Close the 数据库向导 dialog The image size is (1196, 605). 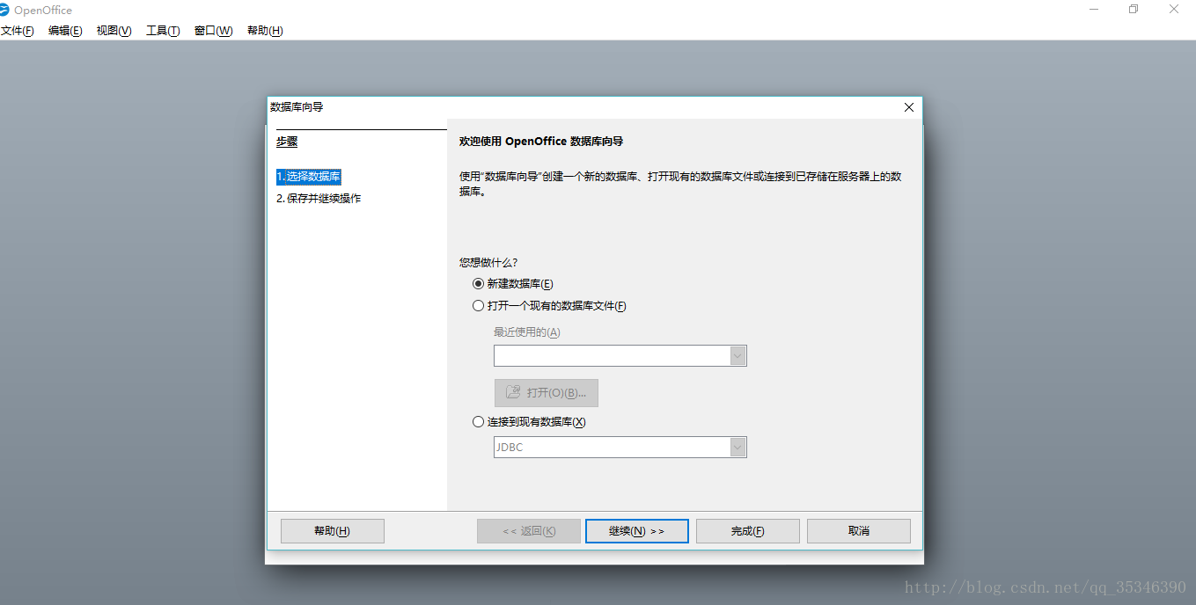[909, 107]
